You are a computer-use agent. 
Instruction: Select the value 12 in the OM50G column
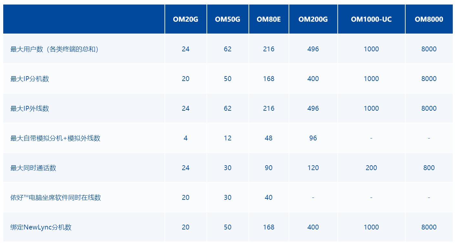point(228,138)
